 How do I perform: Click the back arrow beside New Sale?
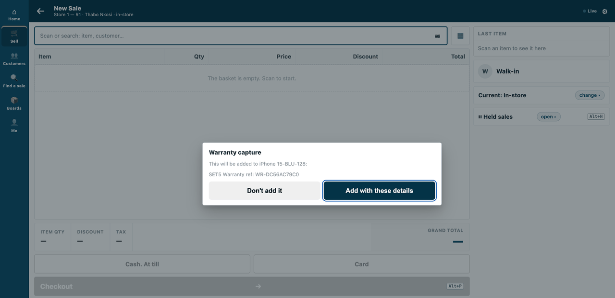click(x=40, y=11)
